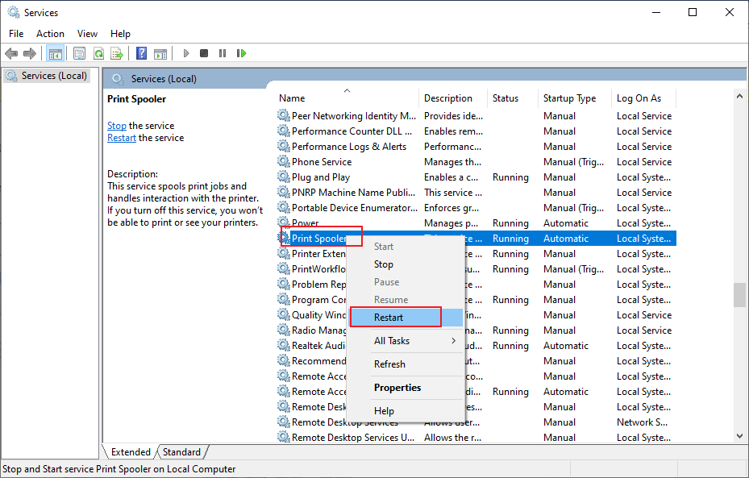
Task: Click the Stop the service link
Action: [116, 125]
